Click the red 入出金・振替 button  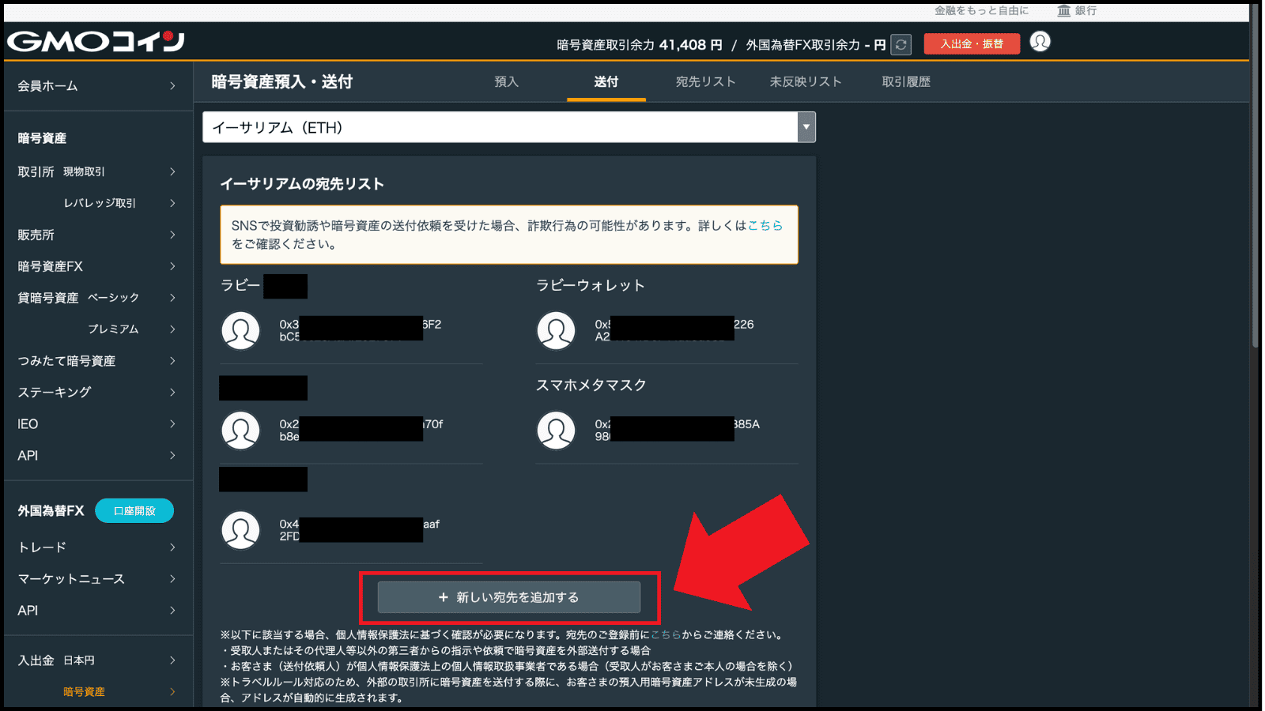971,44
